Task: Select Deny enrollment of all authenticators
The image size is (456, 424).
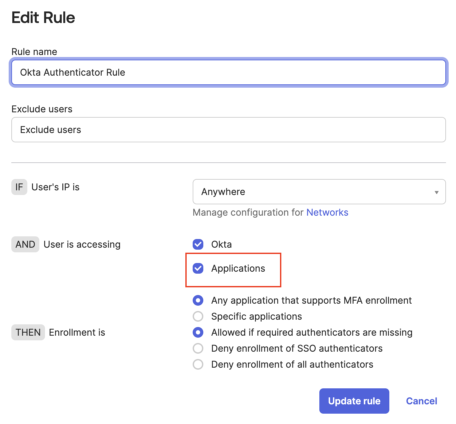Action: [198, 364]
